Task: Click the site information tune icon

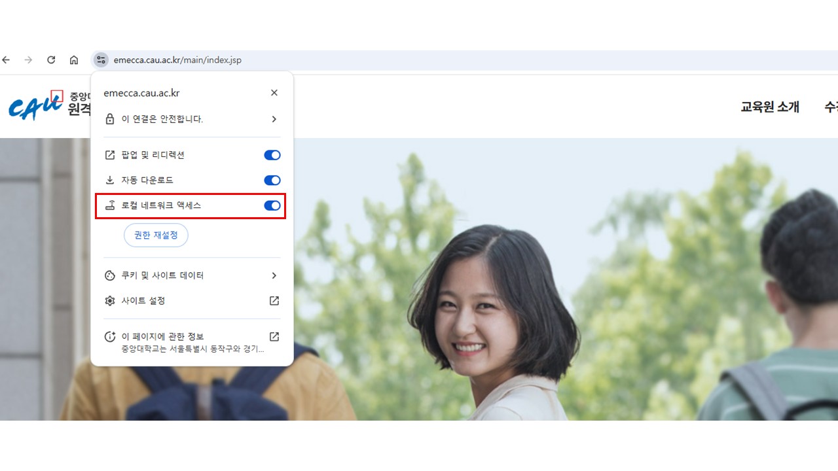Action: 100,60
